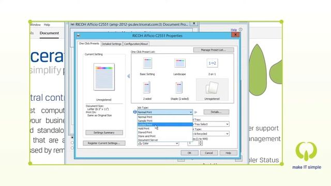Screen dimensions: 331x186
Task: Close the RICOH Aficio C2551 Properties dialog
Action: tap(235, 35)
